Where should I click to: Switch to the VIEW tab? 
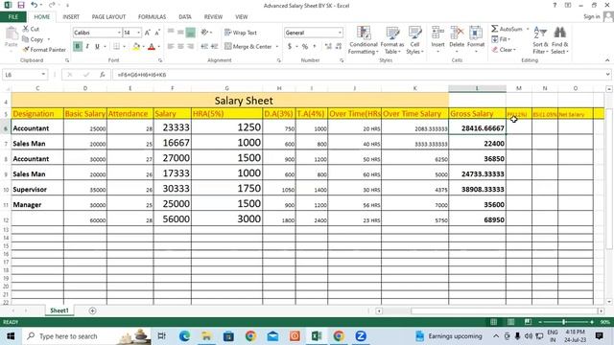[241, 17]
